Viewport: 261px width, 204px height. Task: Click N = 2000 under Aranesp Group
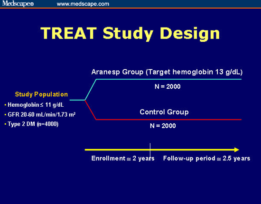[168, 86]
